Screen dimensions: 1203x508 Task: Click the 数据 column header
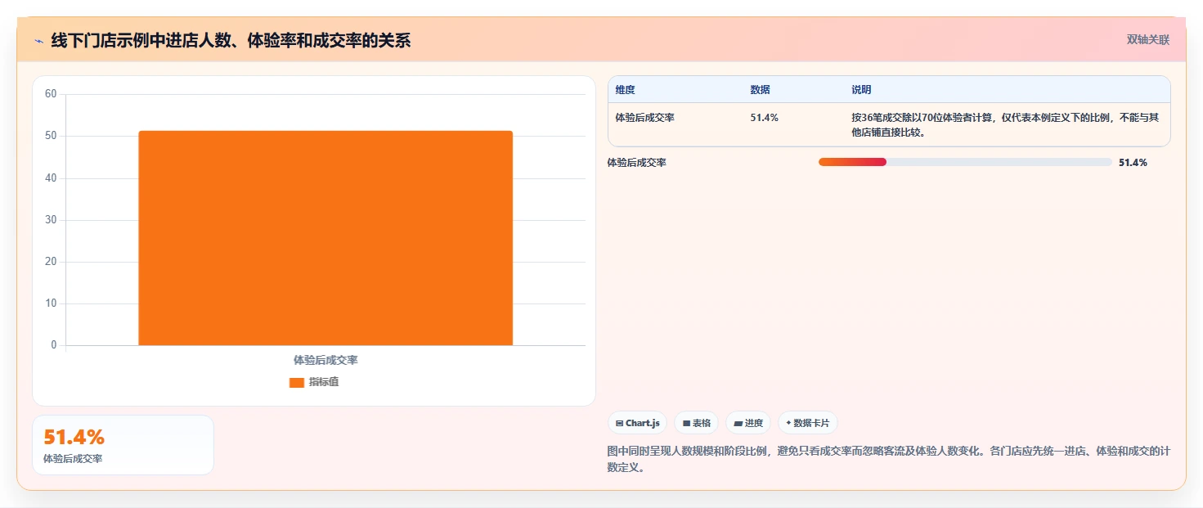760,90
